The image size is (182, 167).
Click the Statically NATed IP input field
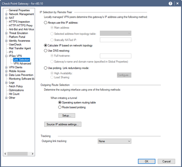point(116,40)
